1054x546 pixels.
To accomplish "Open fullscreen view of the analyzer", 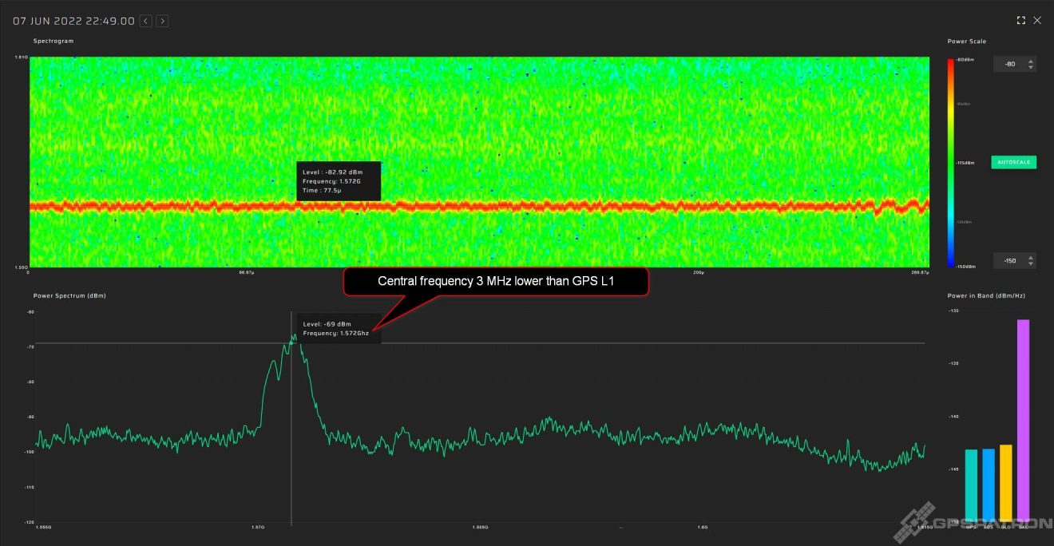I will pyautogui.click(x=1020, y=20).
